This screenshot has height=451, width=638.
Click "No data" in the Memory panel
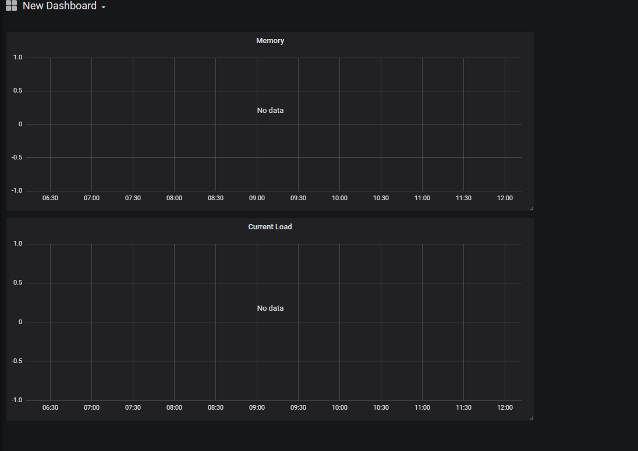[270, 111]
